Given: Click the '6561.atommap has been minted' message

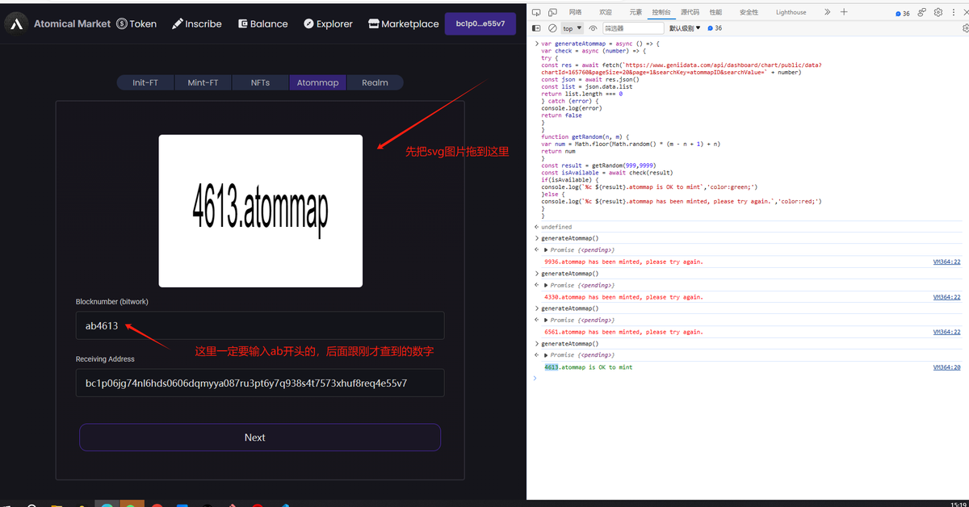Looking at the screenshot, I should [x=623, y=332].
